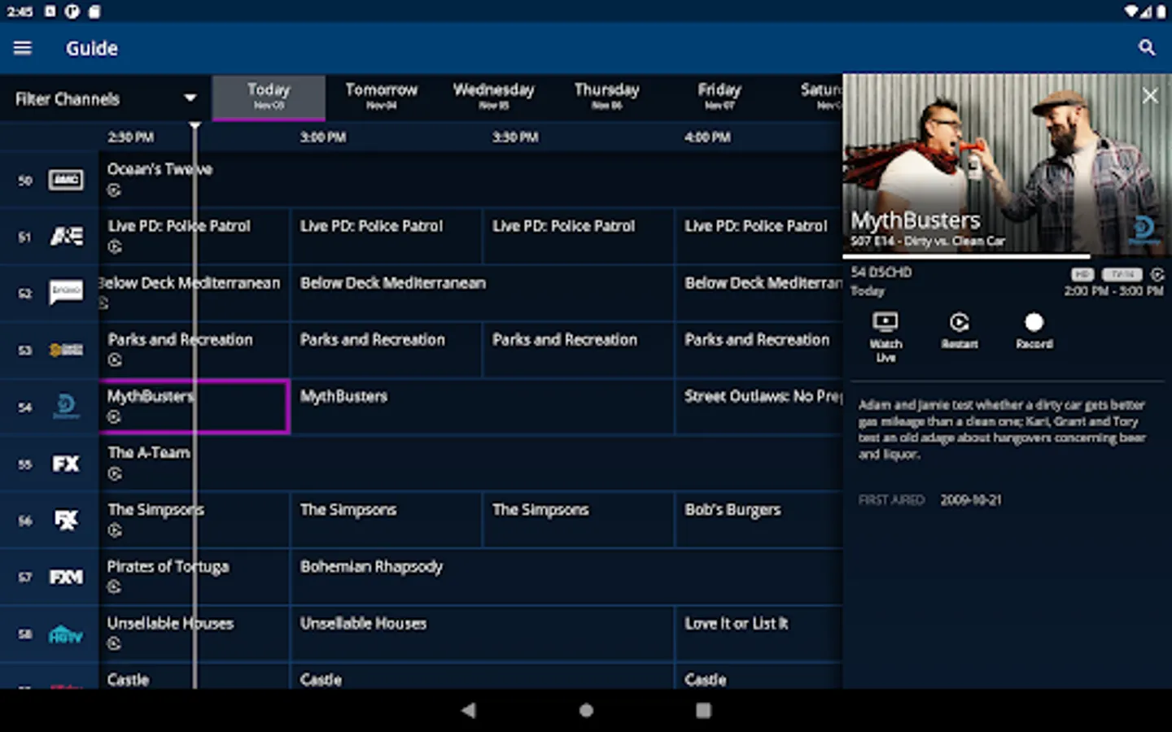Expand the Filter Channels dropdown
1172x732 pixels.
point(106,98)
